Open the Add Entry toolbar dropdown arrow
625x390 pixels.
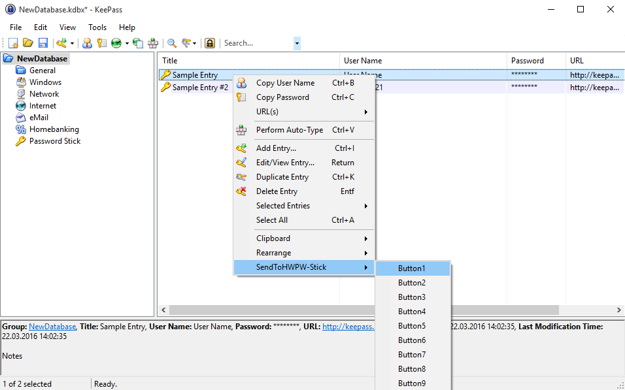[72, 43]
